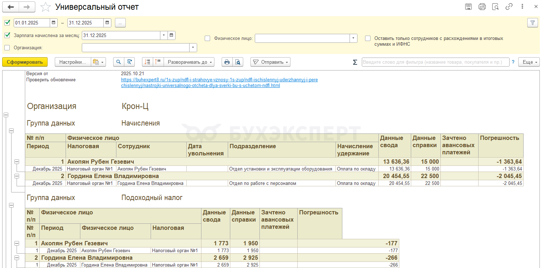Screen dimensions: 542x268
Task: Add report to favorites with star icon
Action: coord(45,7)
